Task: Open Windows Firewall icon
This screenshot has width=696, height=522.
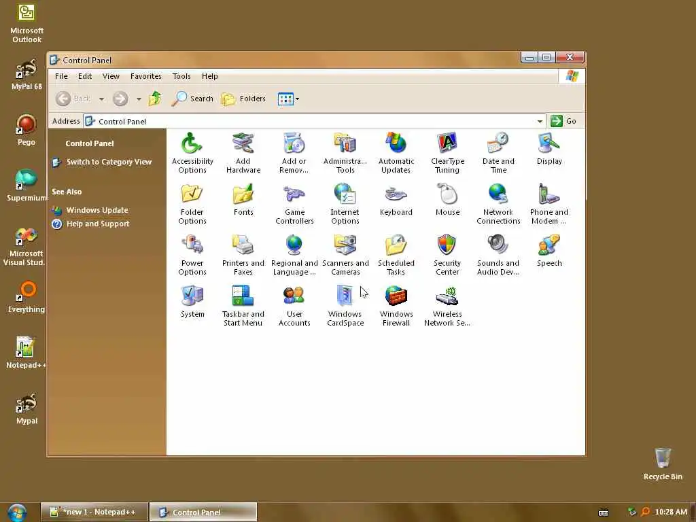Action: tap(396, 306)
